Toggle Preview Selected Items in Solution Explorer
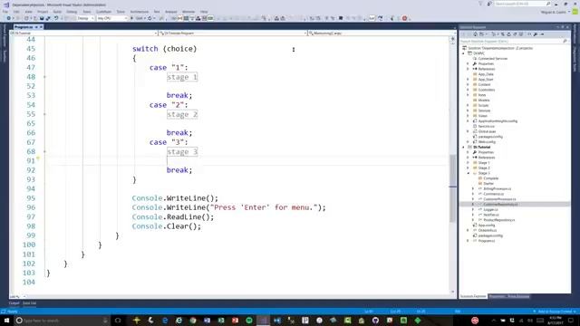Screen dimensions: 580x326 542,34
